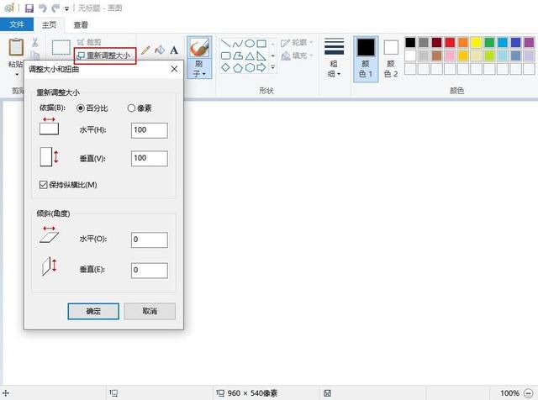Select the 百分比 percentage radio button

coord(81,108)
